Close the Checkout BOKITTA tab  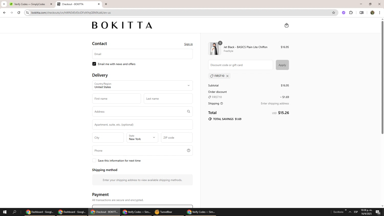(99, 4)
